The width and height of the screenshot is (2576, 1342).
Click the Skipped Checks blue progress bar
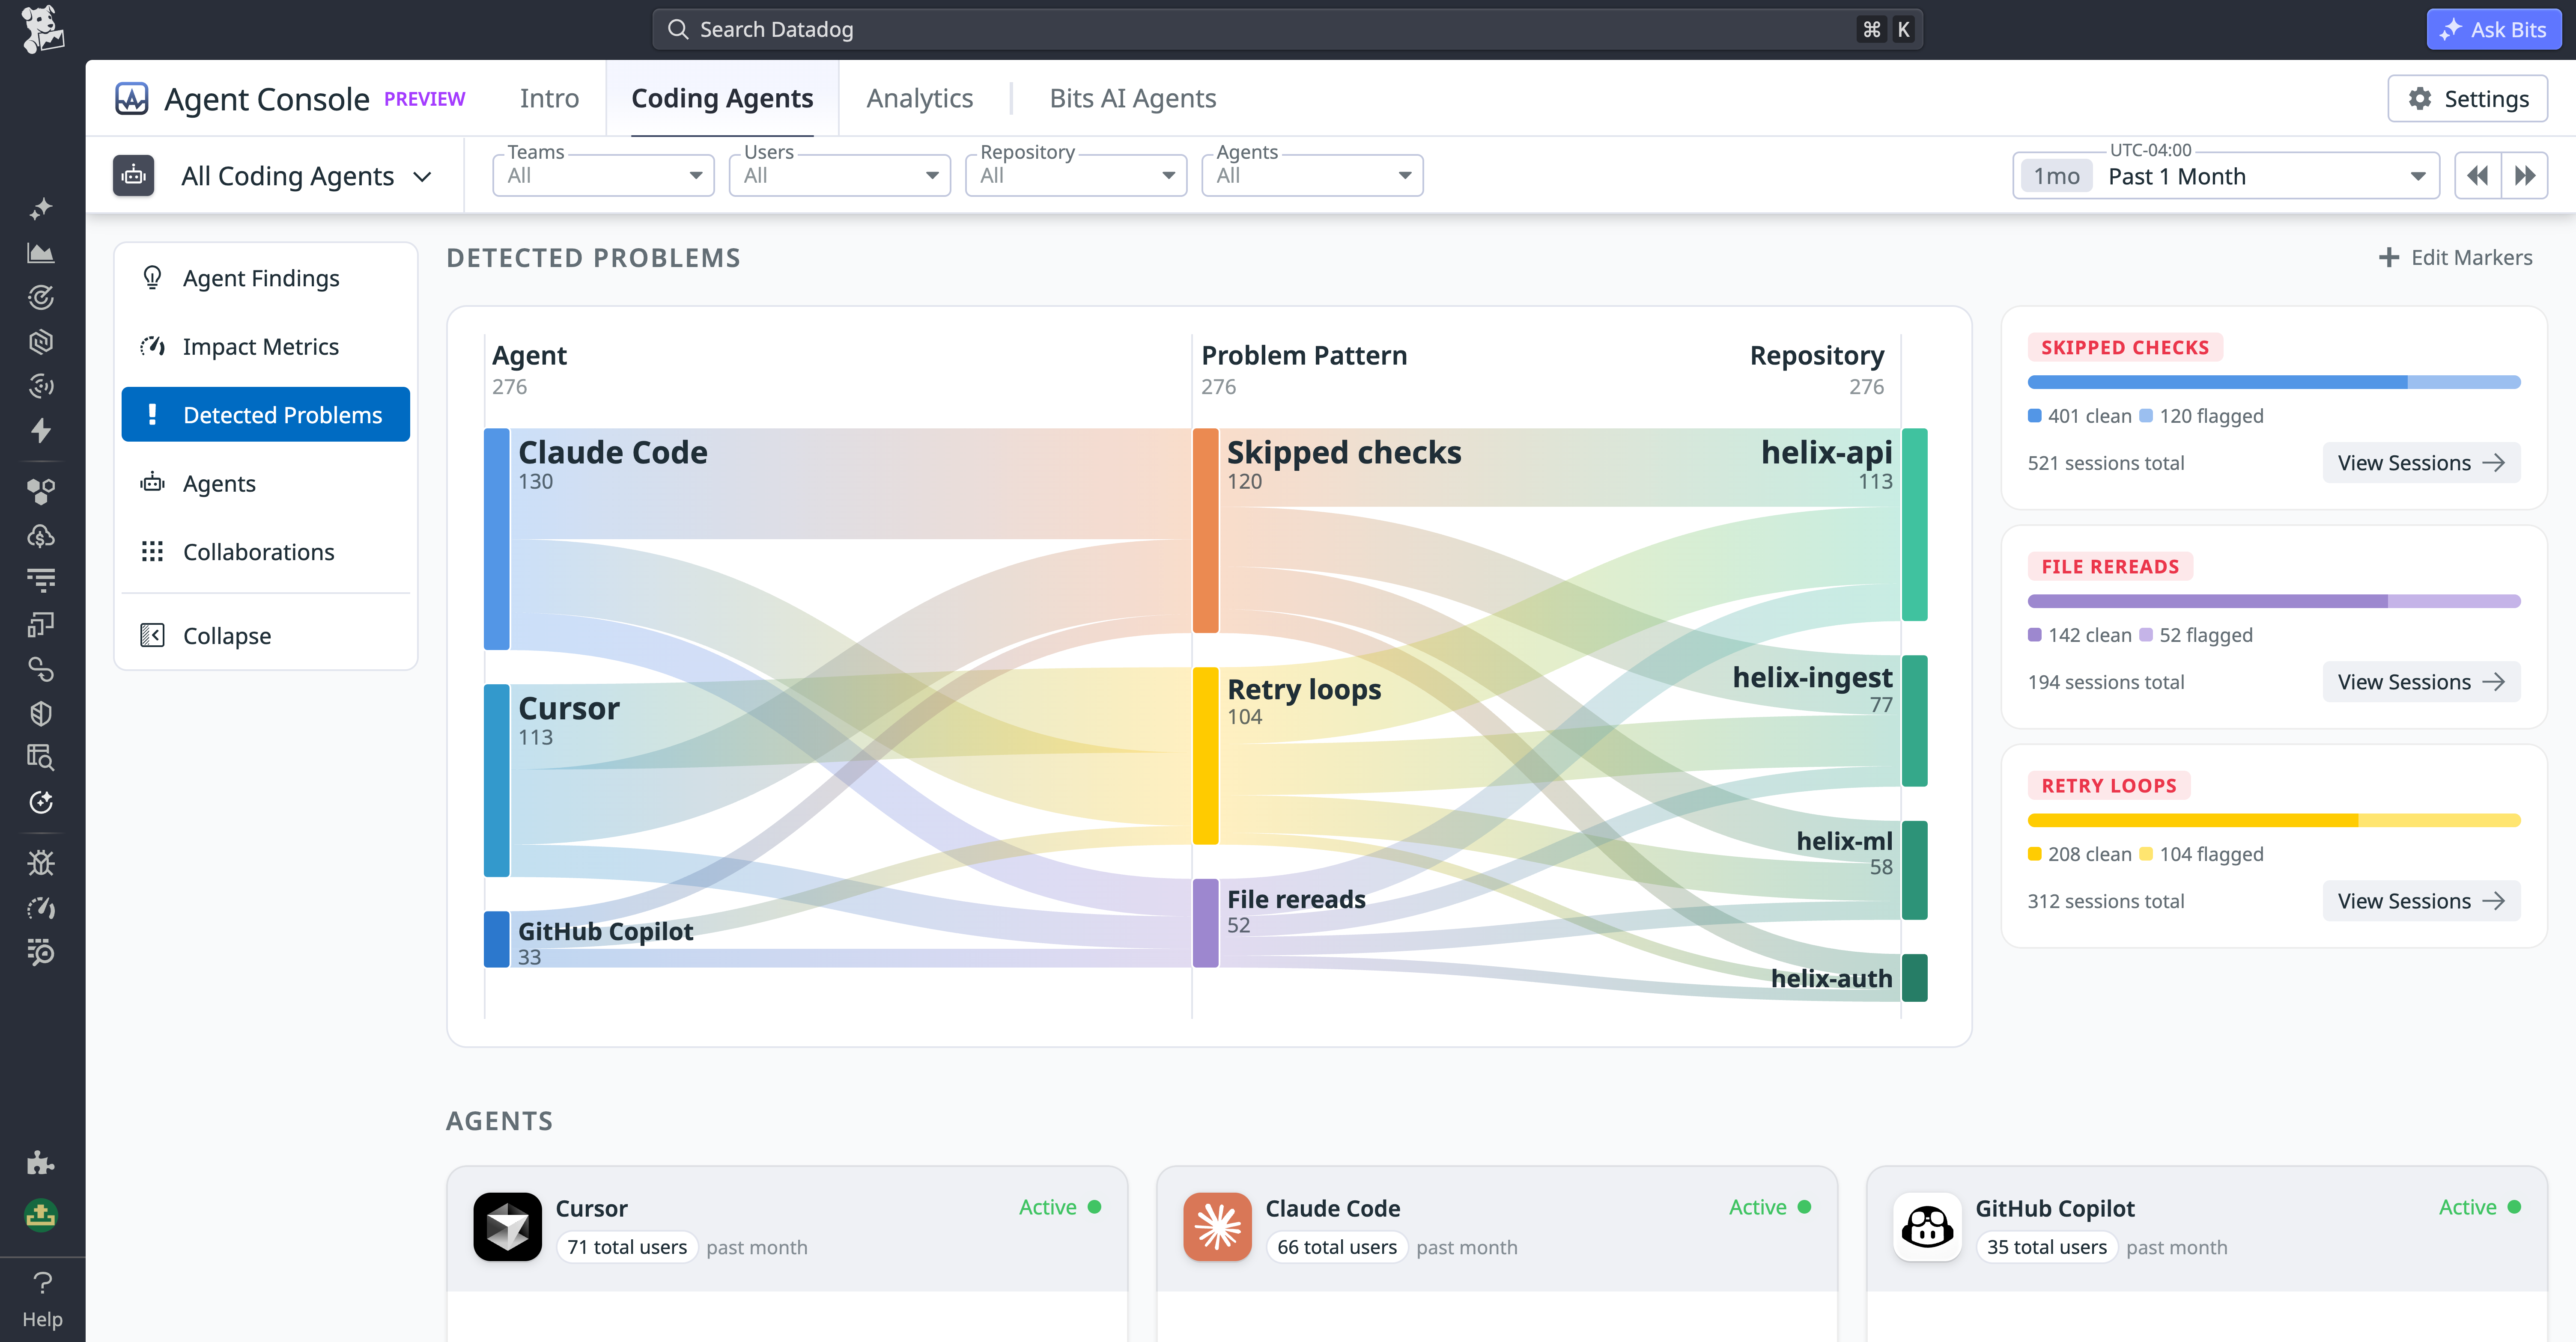pyautogui.click(x=2274, y=382)
